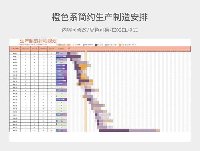This screenshot has width=200, height=151.
Task: Click the 计划工期 legend swatch
Action: [73, 45]
